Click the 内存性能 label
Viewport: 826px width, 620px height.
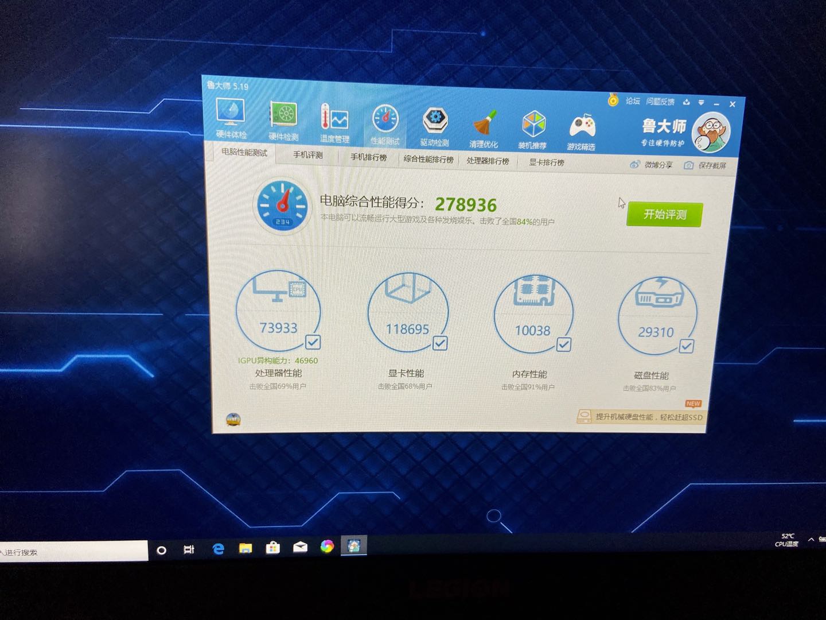coord(529,374)
